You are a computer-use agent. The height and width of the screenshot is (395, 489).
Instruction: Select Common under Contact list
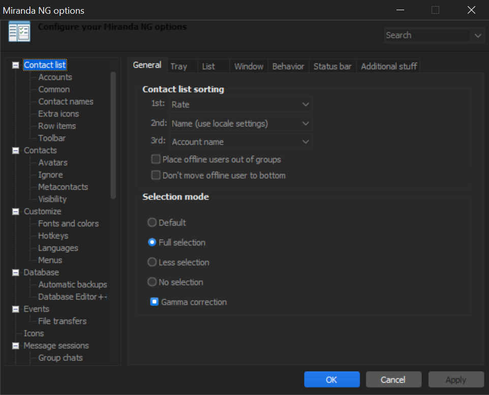click(x=54, y=89)
